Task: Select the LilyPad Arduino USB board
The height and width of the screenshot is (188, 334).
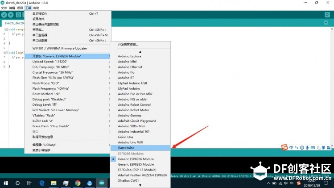Action: [140, 83]
